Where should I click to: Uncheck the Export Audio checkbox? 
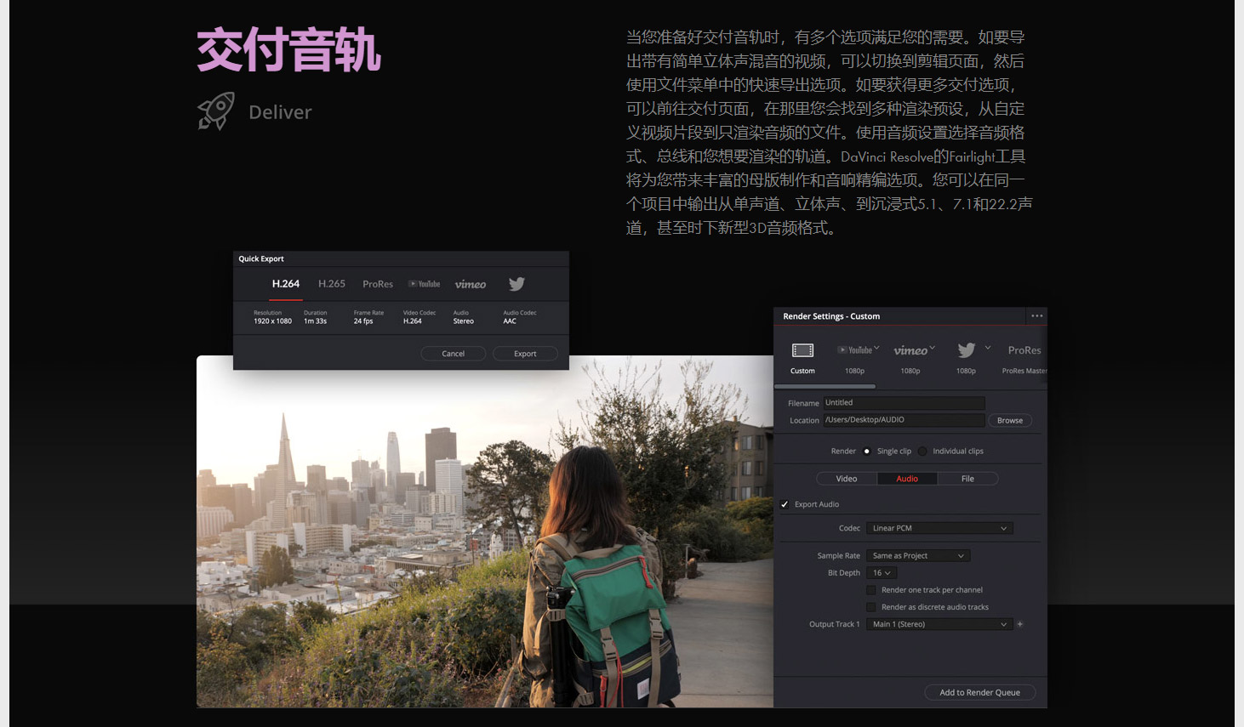coord(785,504)
